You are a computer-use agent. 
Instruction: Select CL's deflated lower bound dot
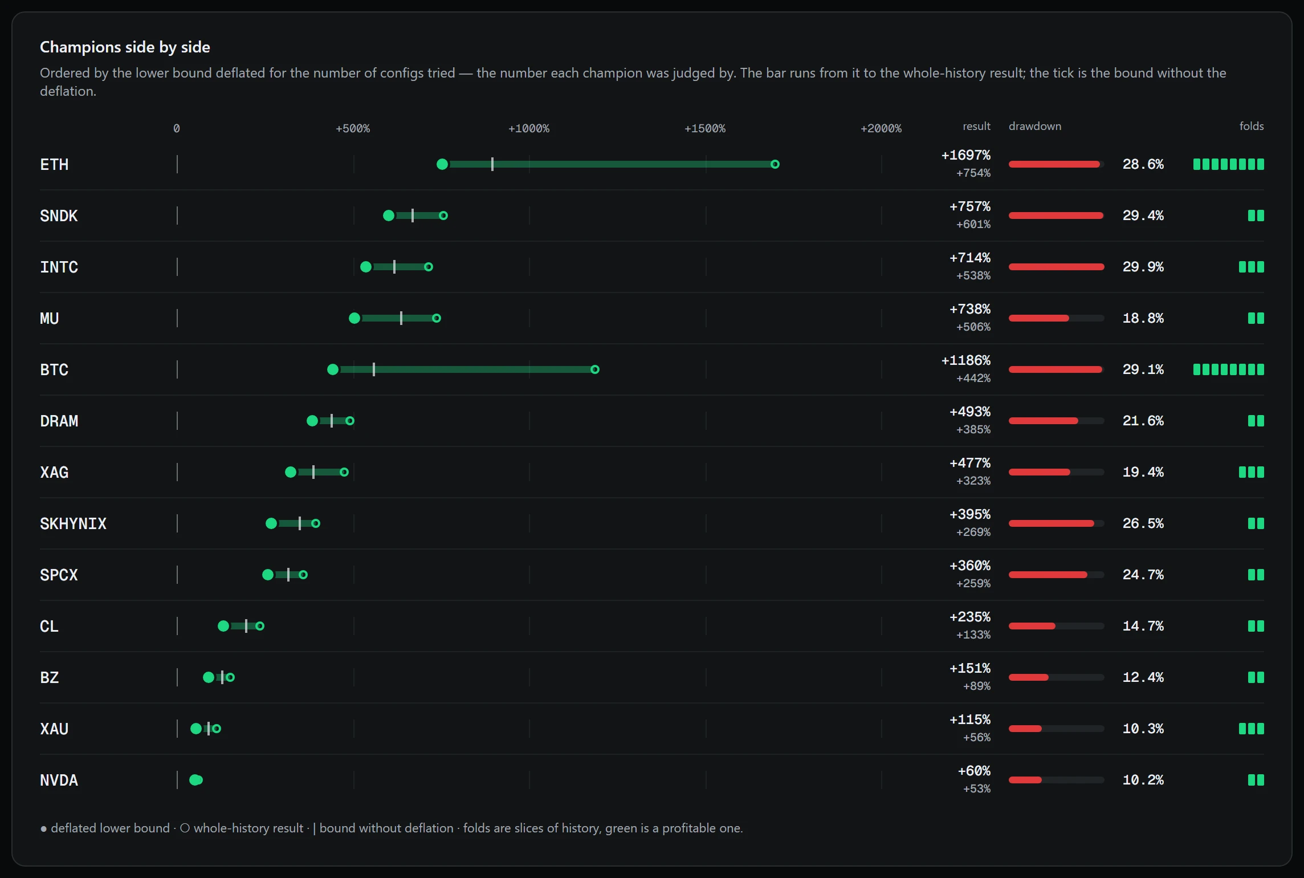click(x=223, y=626)
